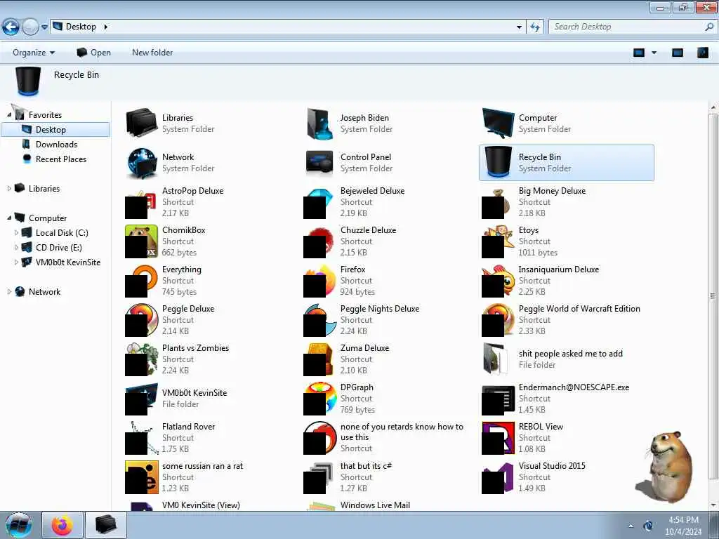The height and width of the screenshot is (539, 719).
Task: Select Desktop under Favorites
Action: coord(55,130)
